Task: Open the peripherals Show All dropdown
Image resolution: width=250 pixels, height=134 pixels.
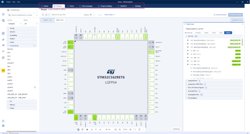Action: coord(31,24)
